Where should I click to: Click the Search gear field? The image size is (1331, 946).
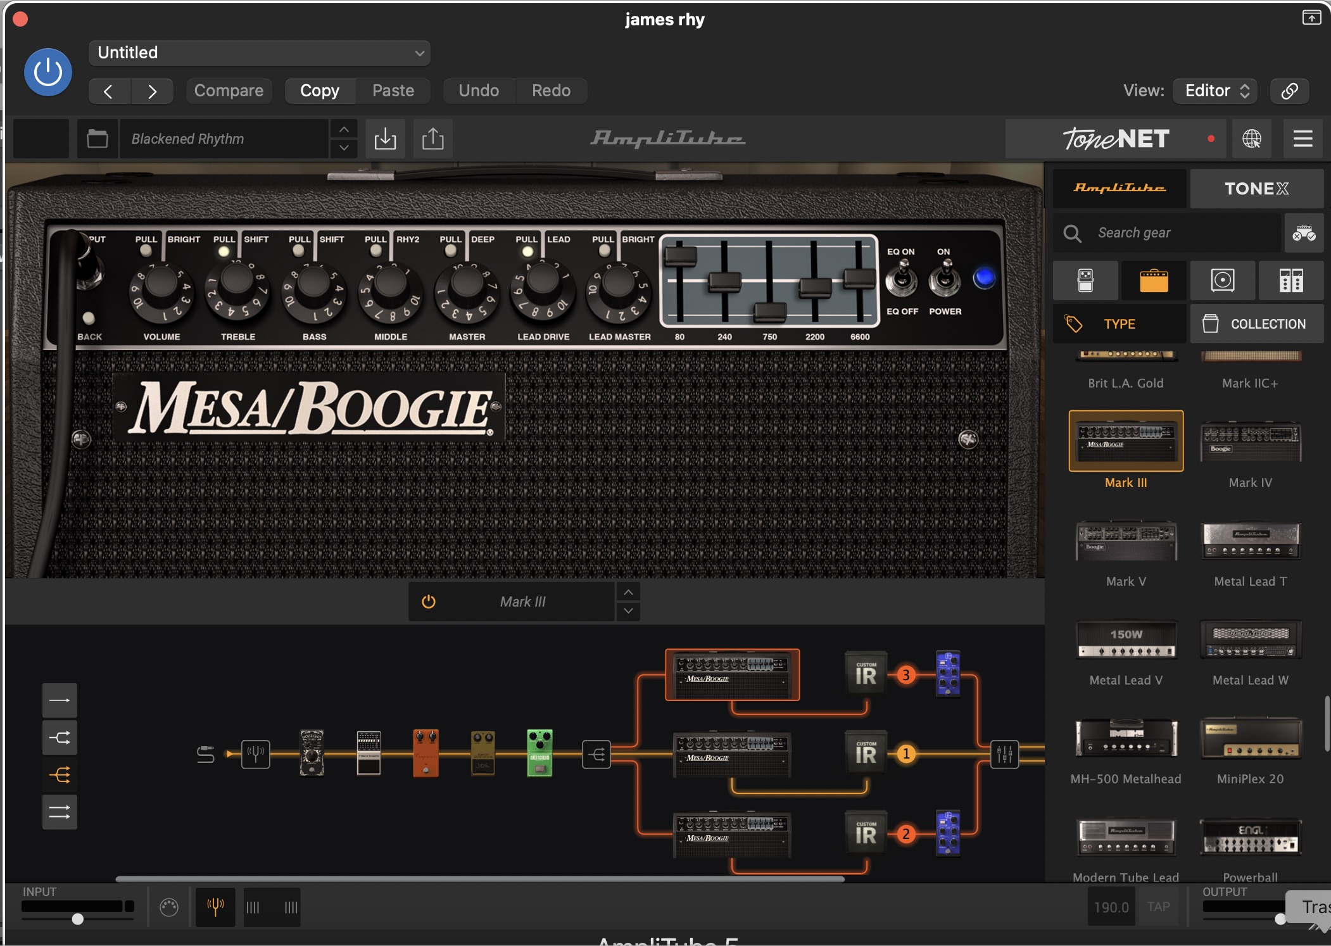[x=1168, y=233]
